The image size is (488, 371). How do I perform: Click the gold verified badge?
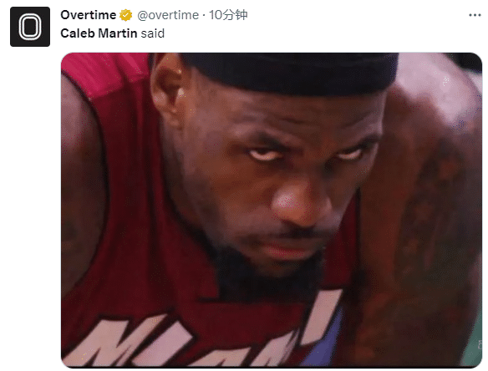(126, 15)
